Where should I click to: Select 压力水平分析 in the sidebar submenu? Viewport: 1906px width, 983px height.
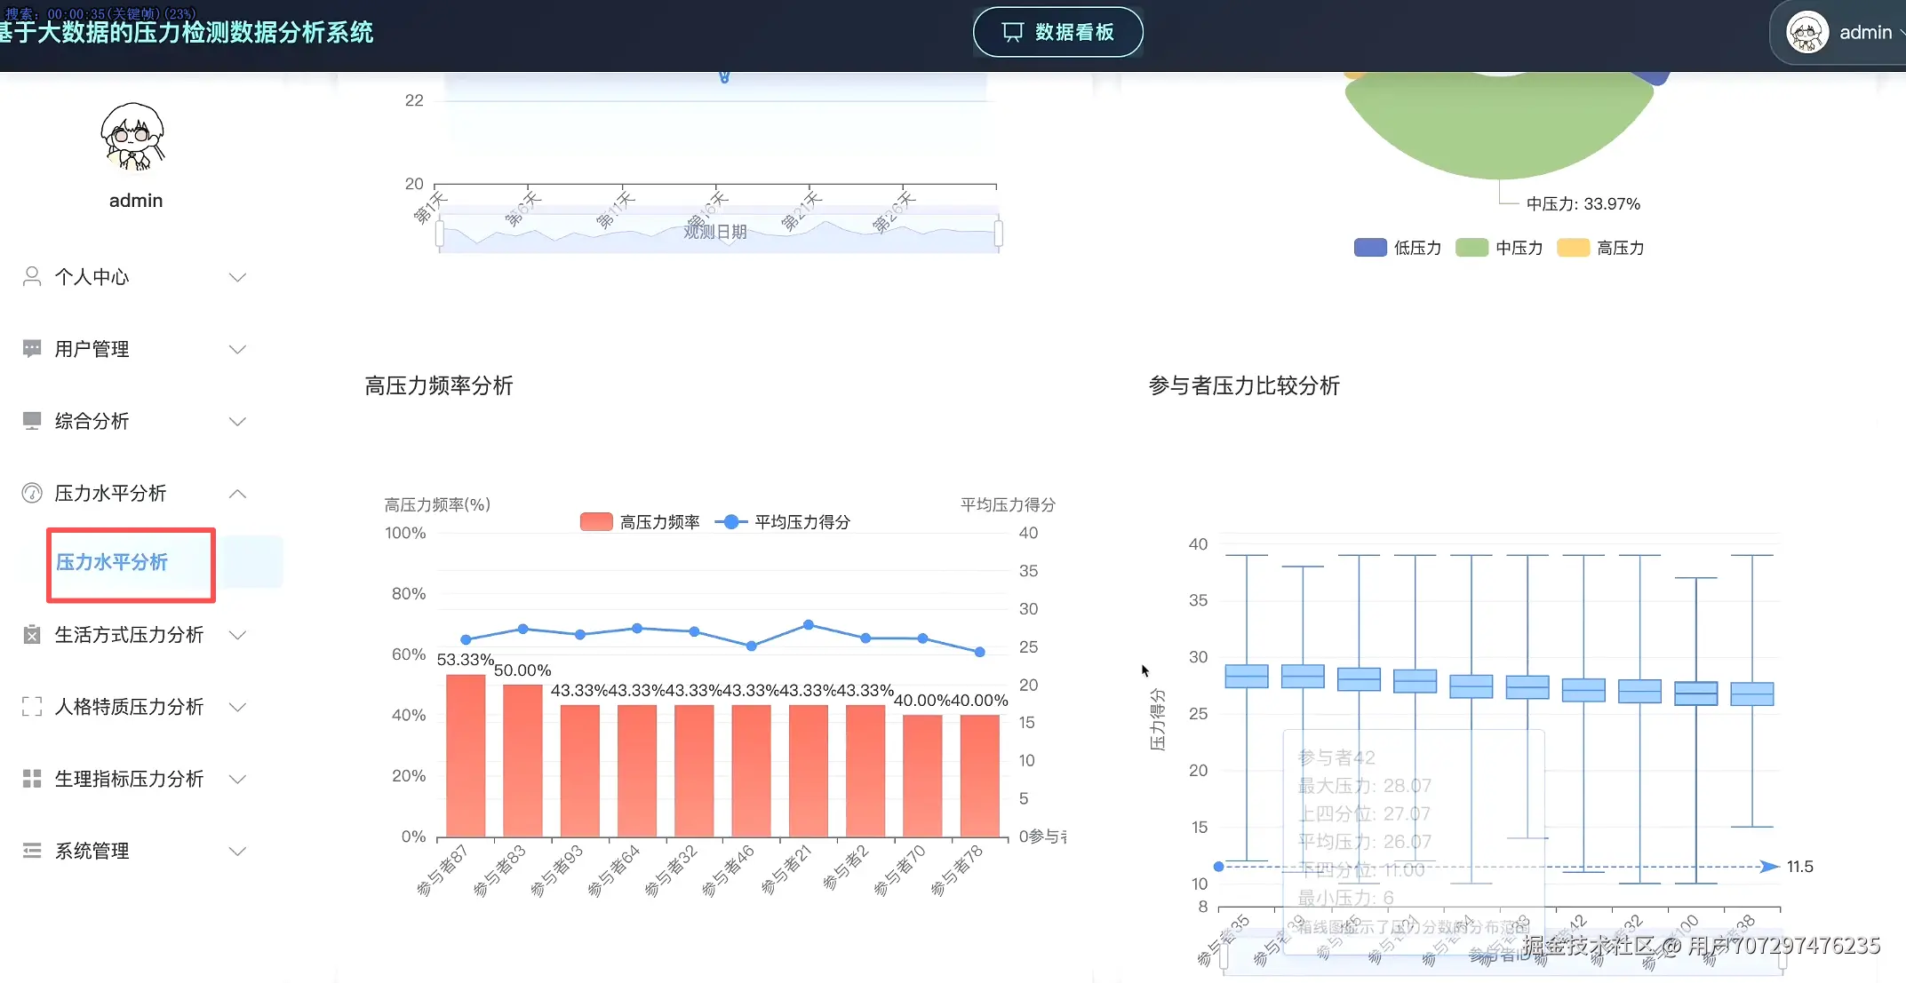click(x=113, y=563)
